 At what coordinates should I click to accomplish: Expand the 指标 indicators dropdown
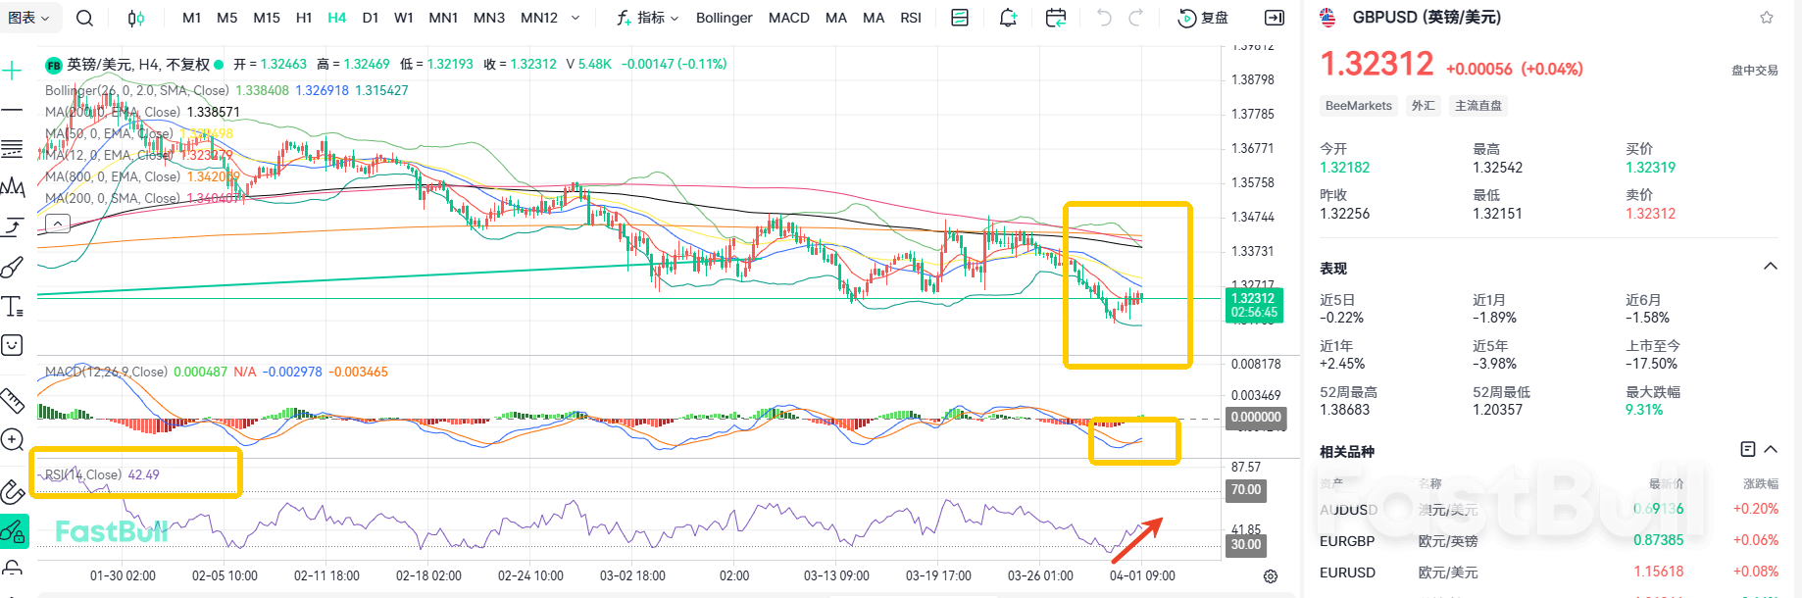pyautogui.click(x=647, y=18)
